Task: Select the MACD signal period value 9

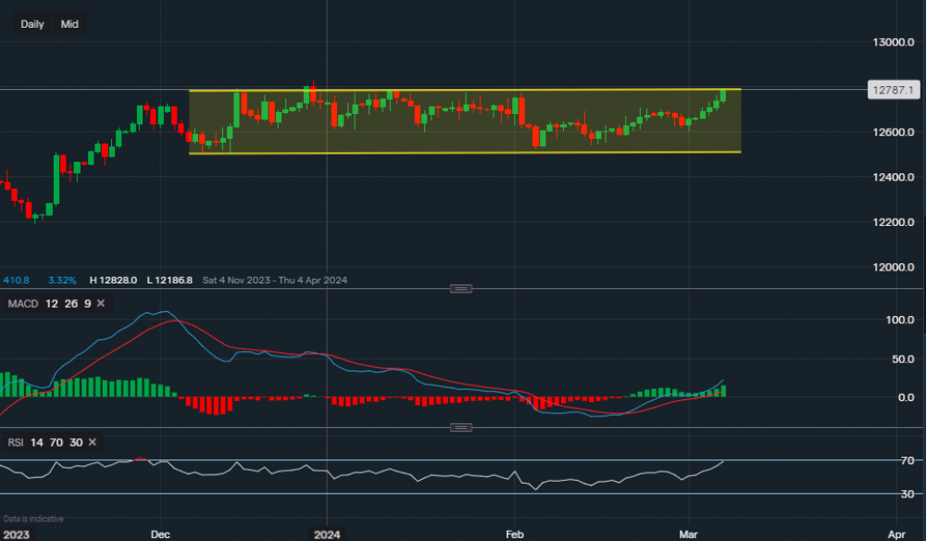Action: tap(86, 303)
